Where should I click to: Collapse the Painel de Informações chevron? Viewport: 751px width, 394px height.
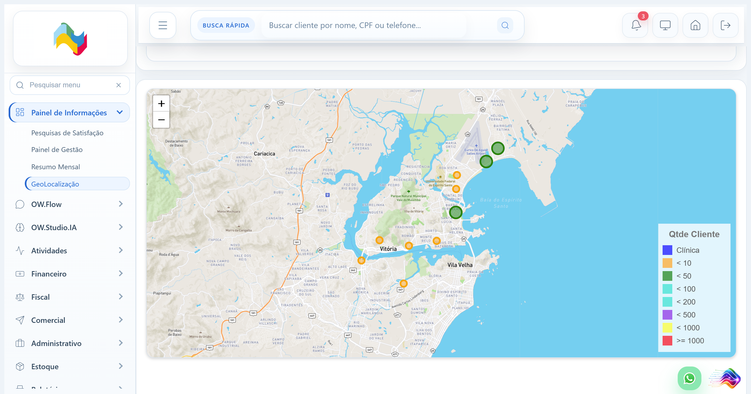tap(119, 112)
